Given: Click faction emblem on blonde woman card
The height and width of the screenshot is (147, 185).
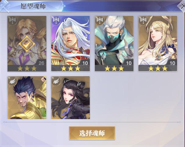Looking at the screenshot, I should pos(143,21).
